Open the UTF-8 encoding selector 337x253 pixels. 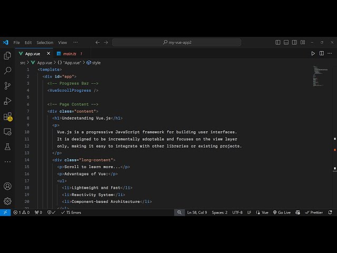[237, 212]
